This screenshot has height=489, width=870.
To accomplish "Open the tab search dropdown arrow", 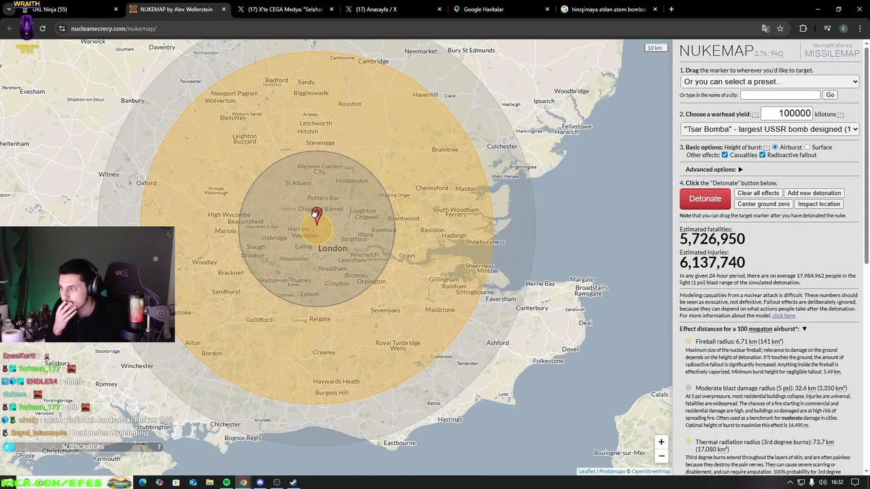I will click(x=8, y=10).
